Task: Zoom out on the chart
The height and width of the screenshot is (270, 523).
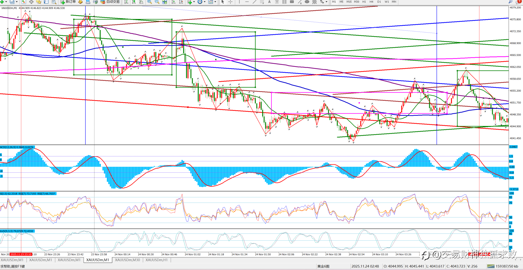Action: [157, 2]
